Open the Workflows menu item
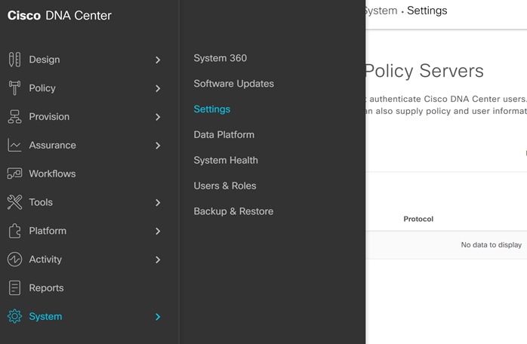The width and height of the screenshot is (527, 344). (x=52, y=174)
